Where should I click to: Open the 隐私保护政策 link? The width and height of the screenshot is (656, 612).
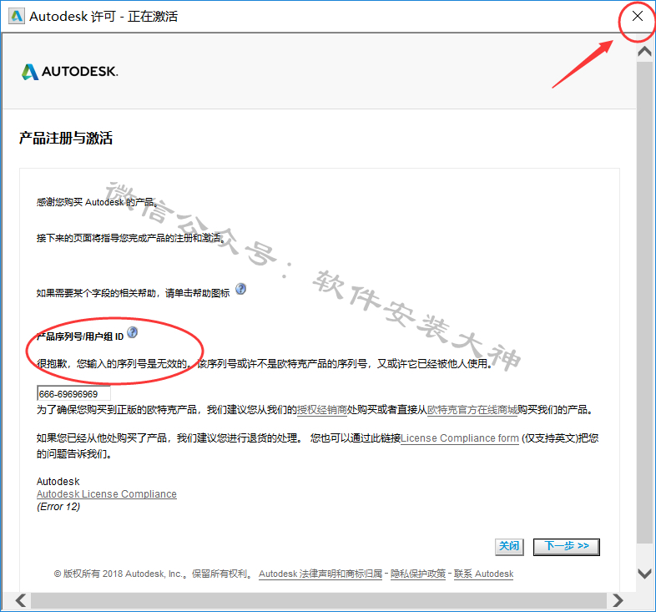point(418,574)
